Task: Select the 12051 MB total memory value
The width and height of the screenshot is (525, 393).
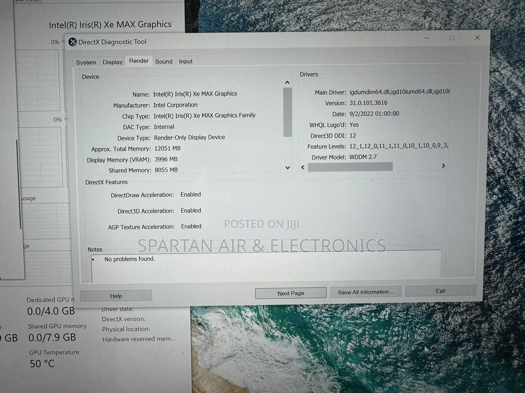Action: 167,148
